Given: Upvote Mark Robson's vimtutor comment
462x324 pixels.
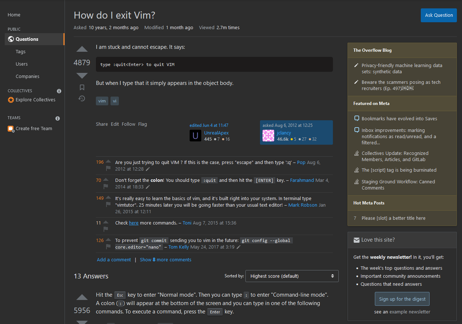Looking at the screenshot, I should pyautogui.click(x=108, y=198).
